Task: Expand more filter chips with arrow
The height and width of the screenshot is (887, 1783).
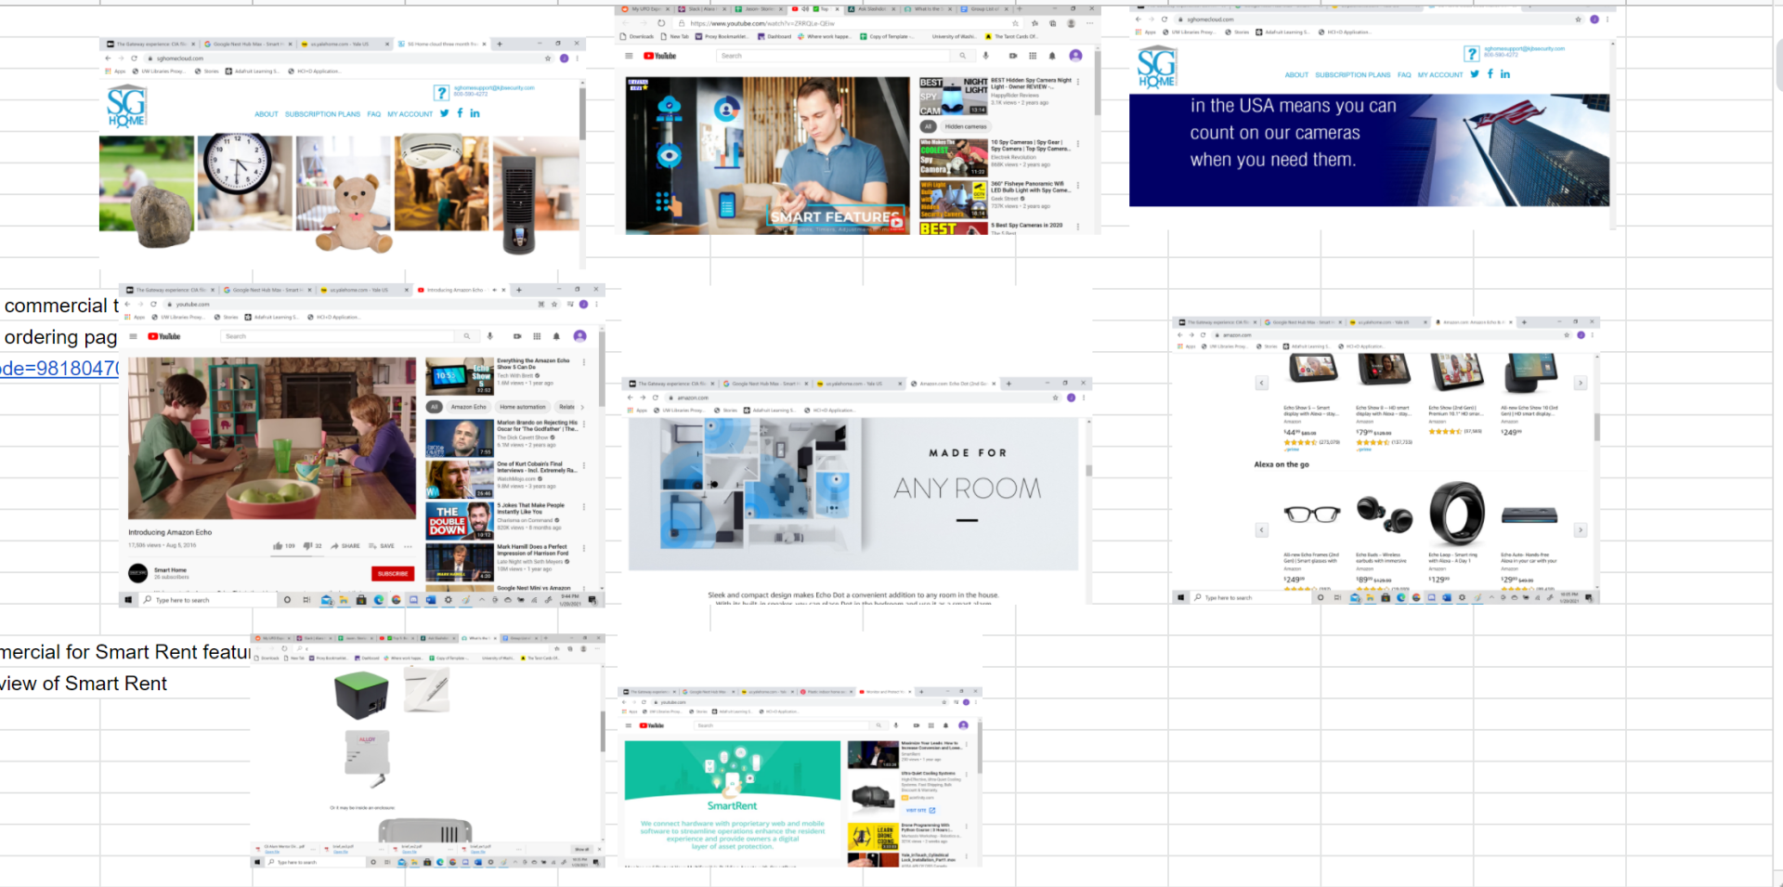Action: coord(582,407)
